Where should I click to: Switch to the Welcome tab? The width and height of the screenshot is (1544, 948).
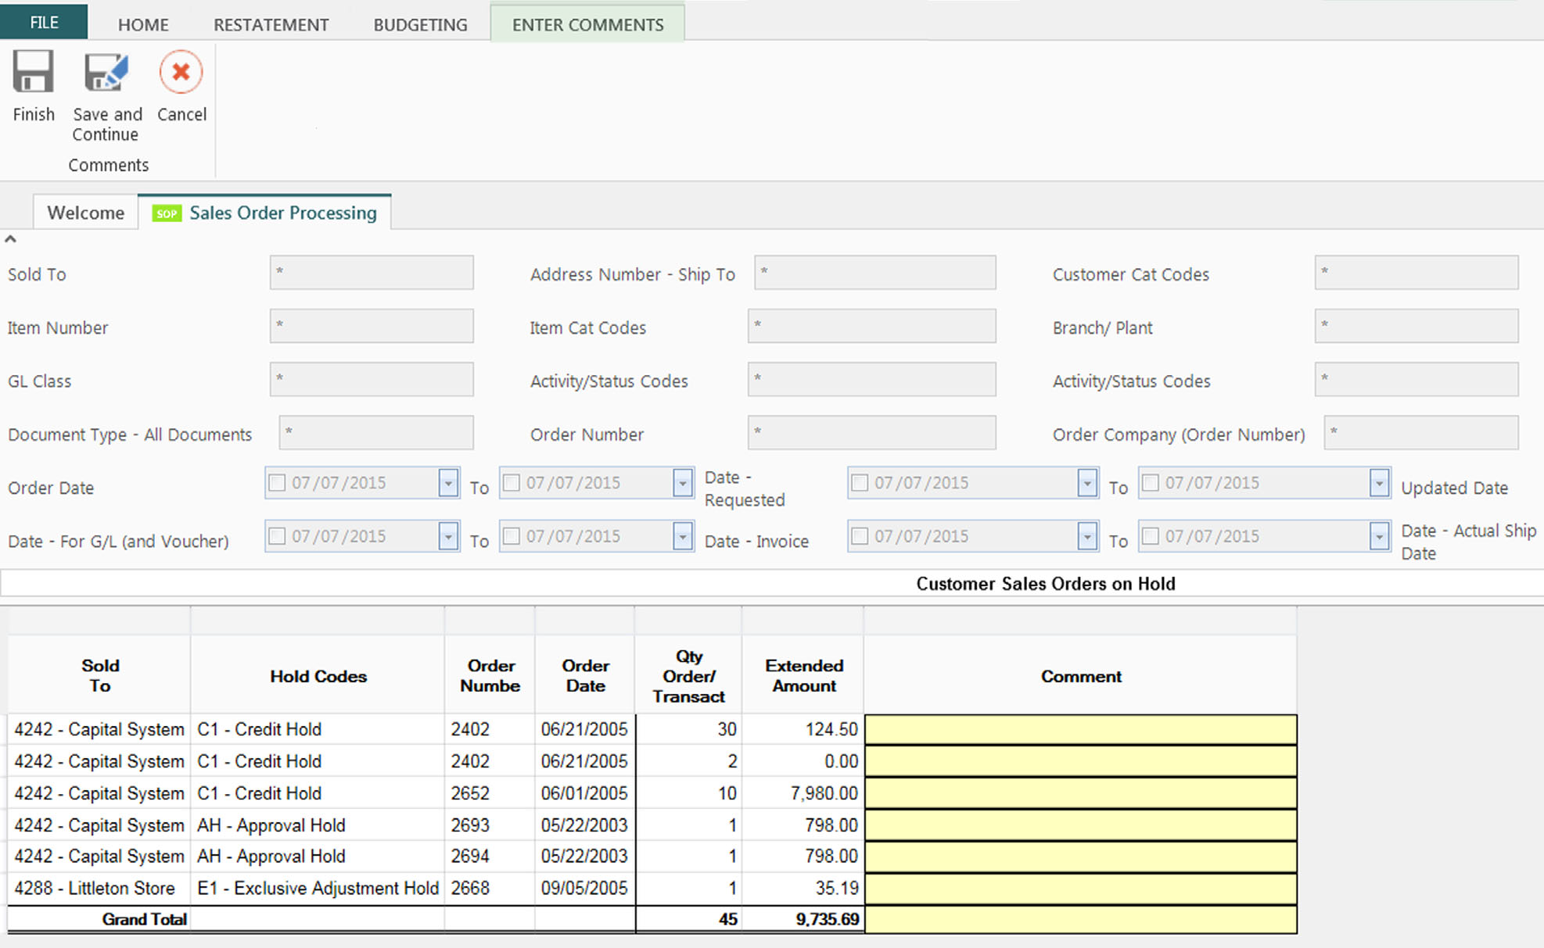coord(85,213)
